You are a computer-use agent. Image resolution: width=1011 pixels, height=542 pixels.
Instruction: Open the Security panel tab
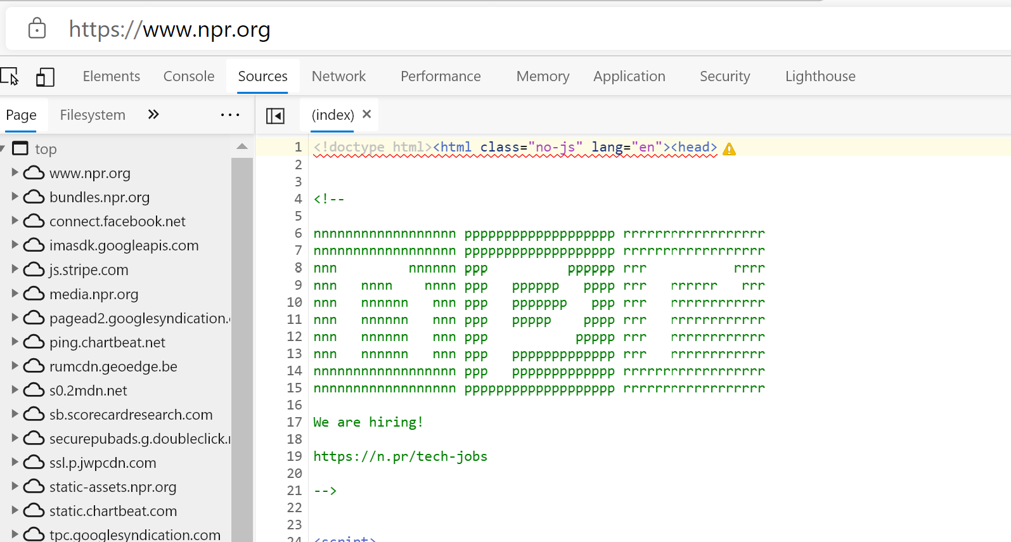pyautogui.click(x=724, y=77)
